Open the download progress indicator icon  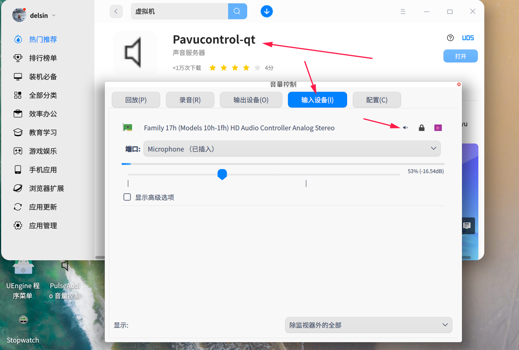(267, 11)
